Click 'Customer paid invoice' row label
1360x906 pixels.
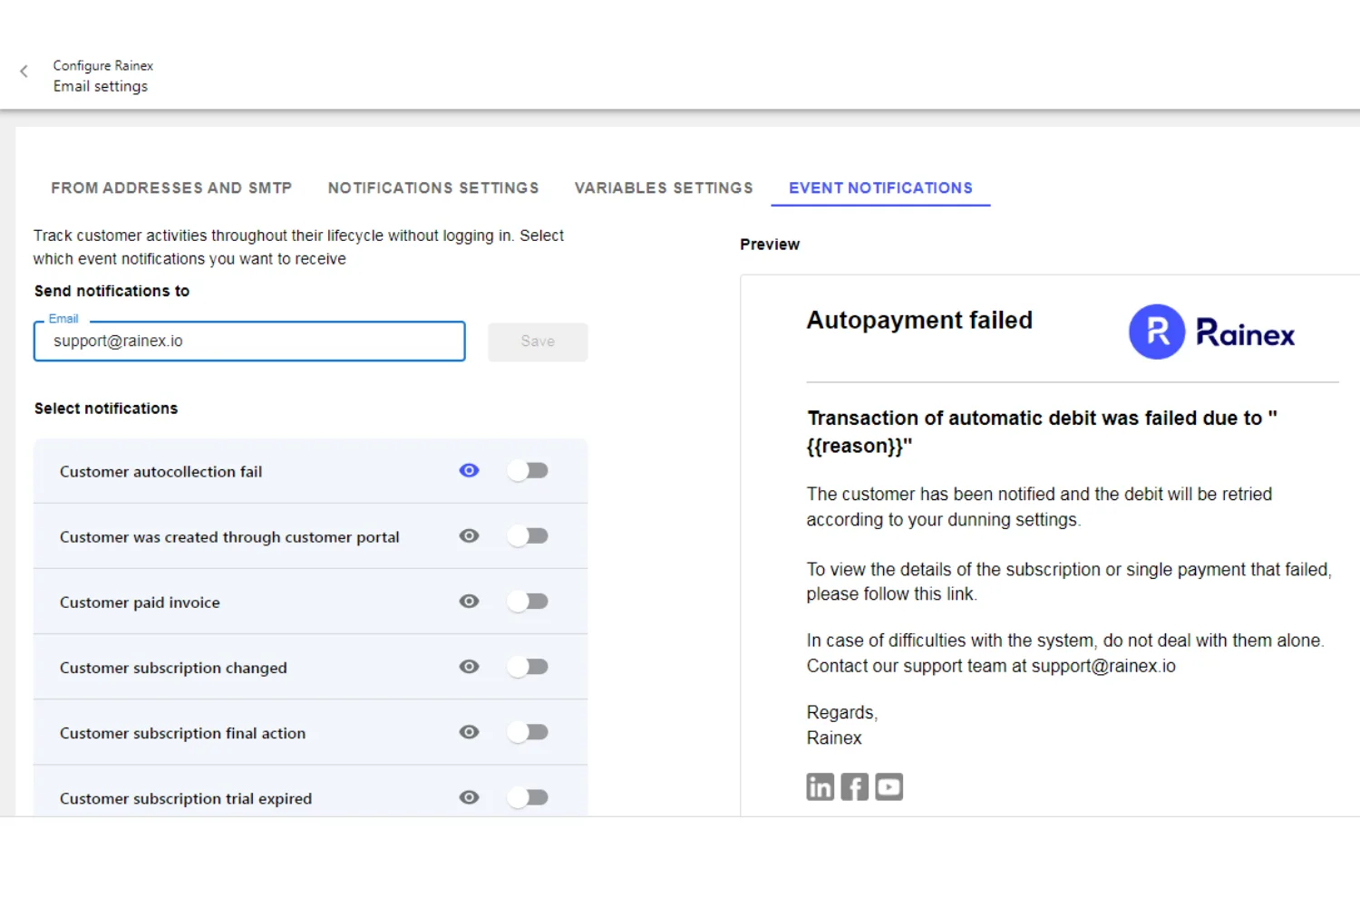140,602
